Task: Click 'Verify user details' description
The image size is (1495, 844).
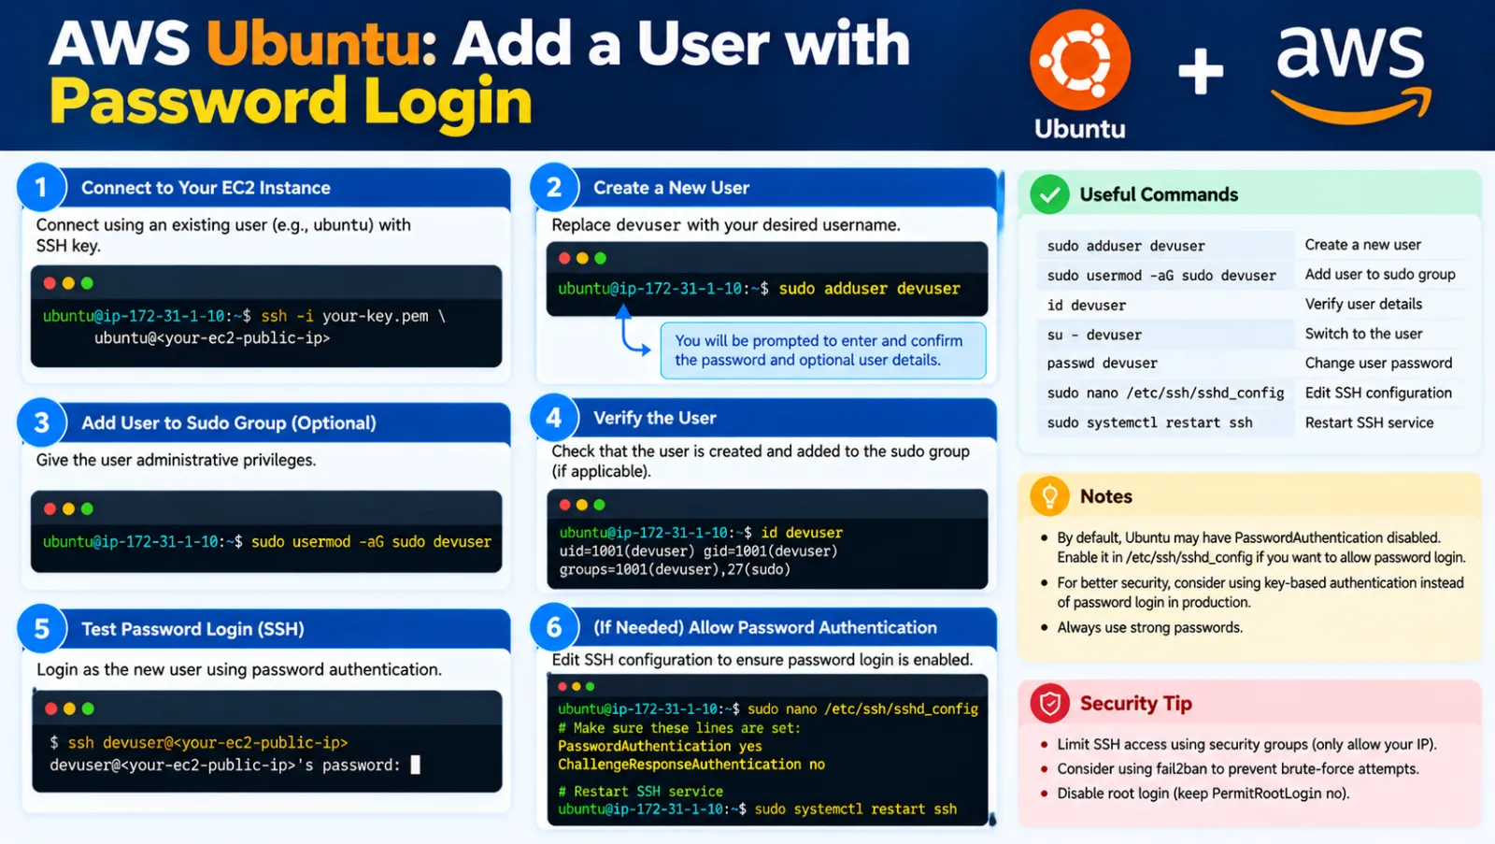Action: [x=1363, y=305]
